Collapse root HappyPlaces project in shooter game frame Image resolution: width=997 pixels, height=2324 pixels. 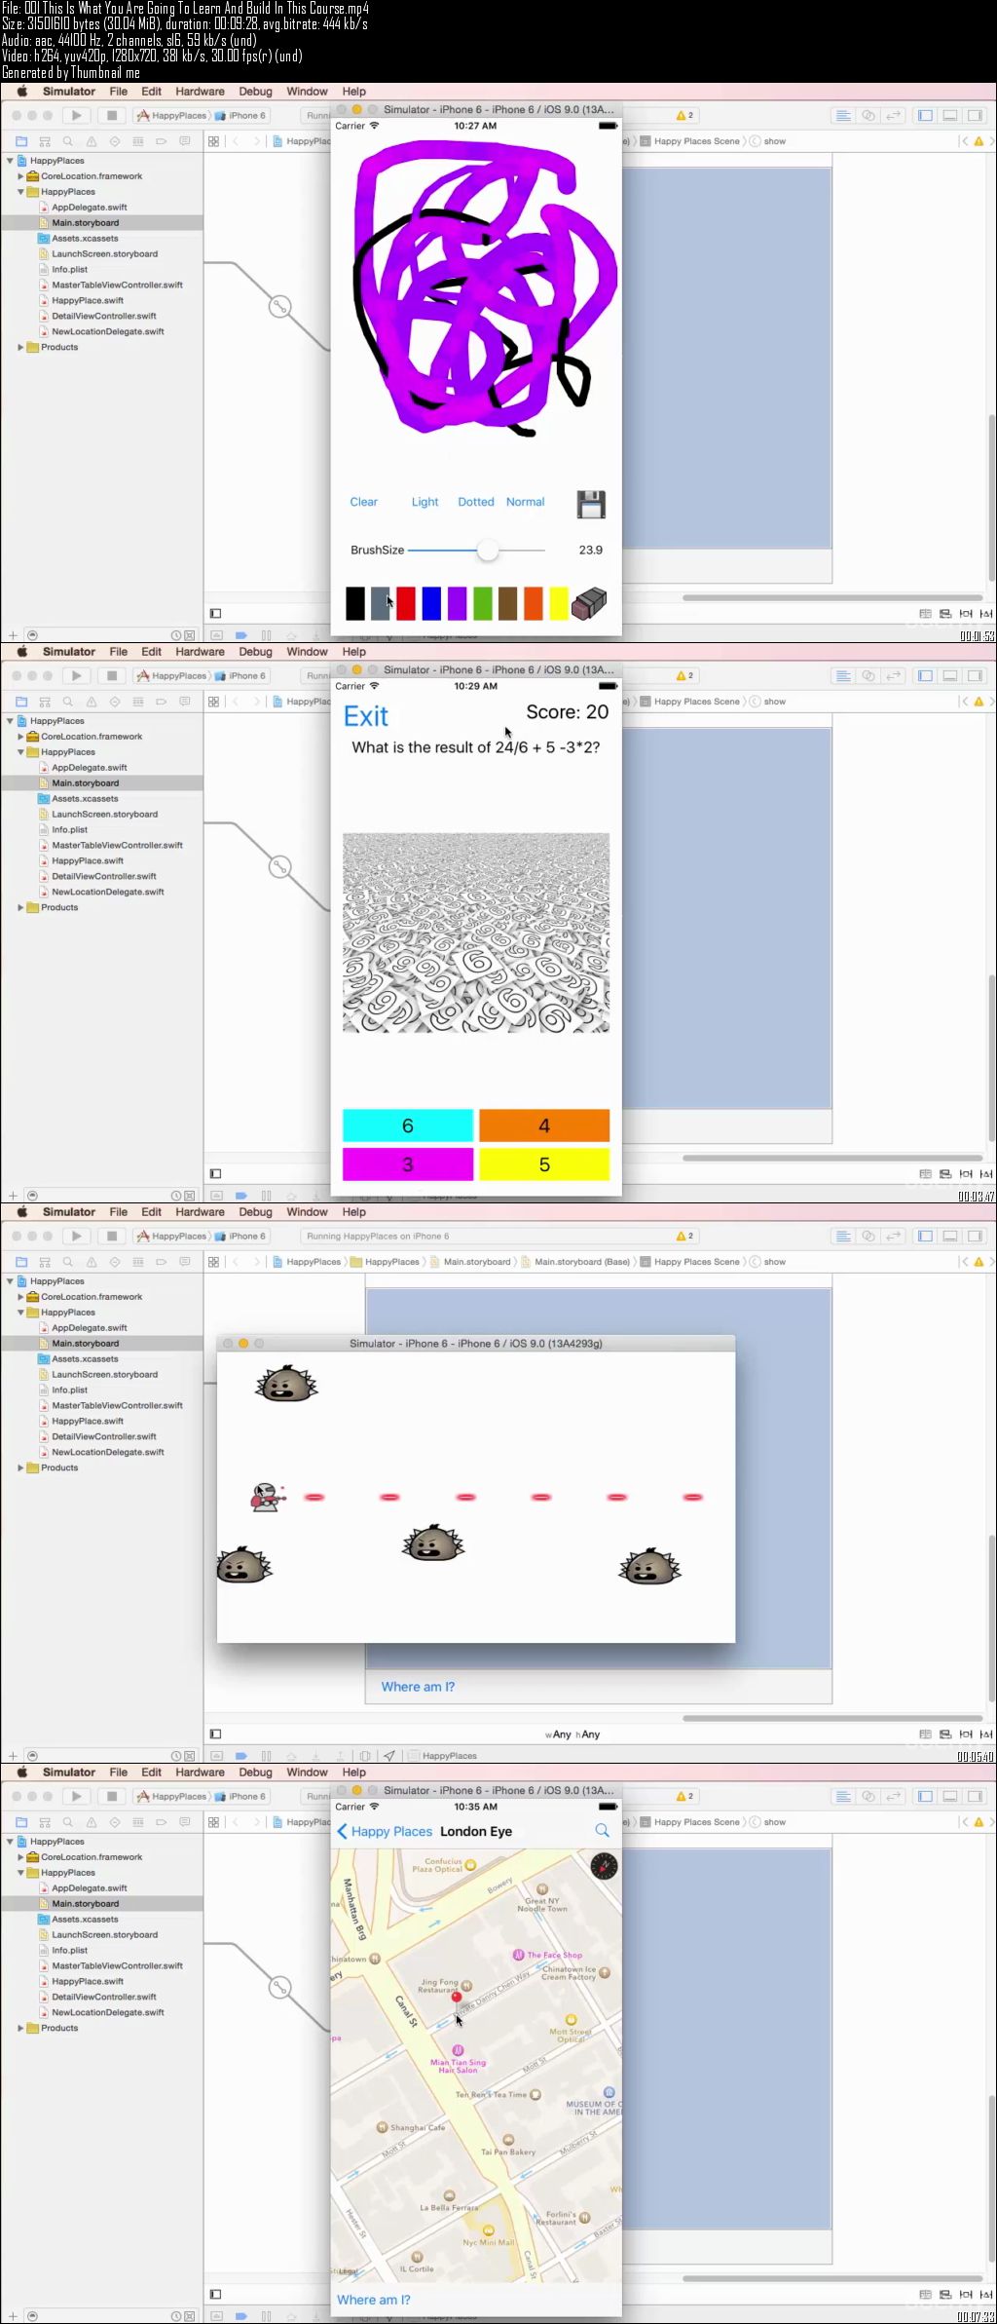(10, 1281)
